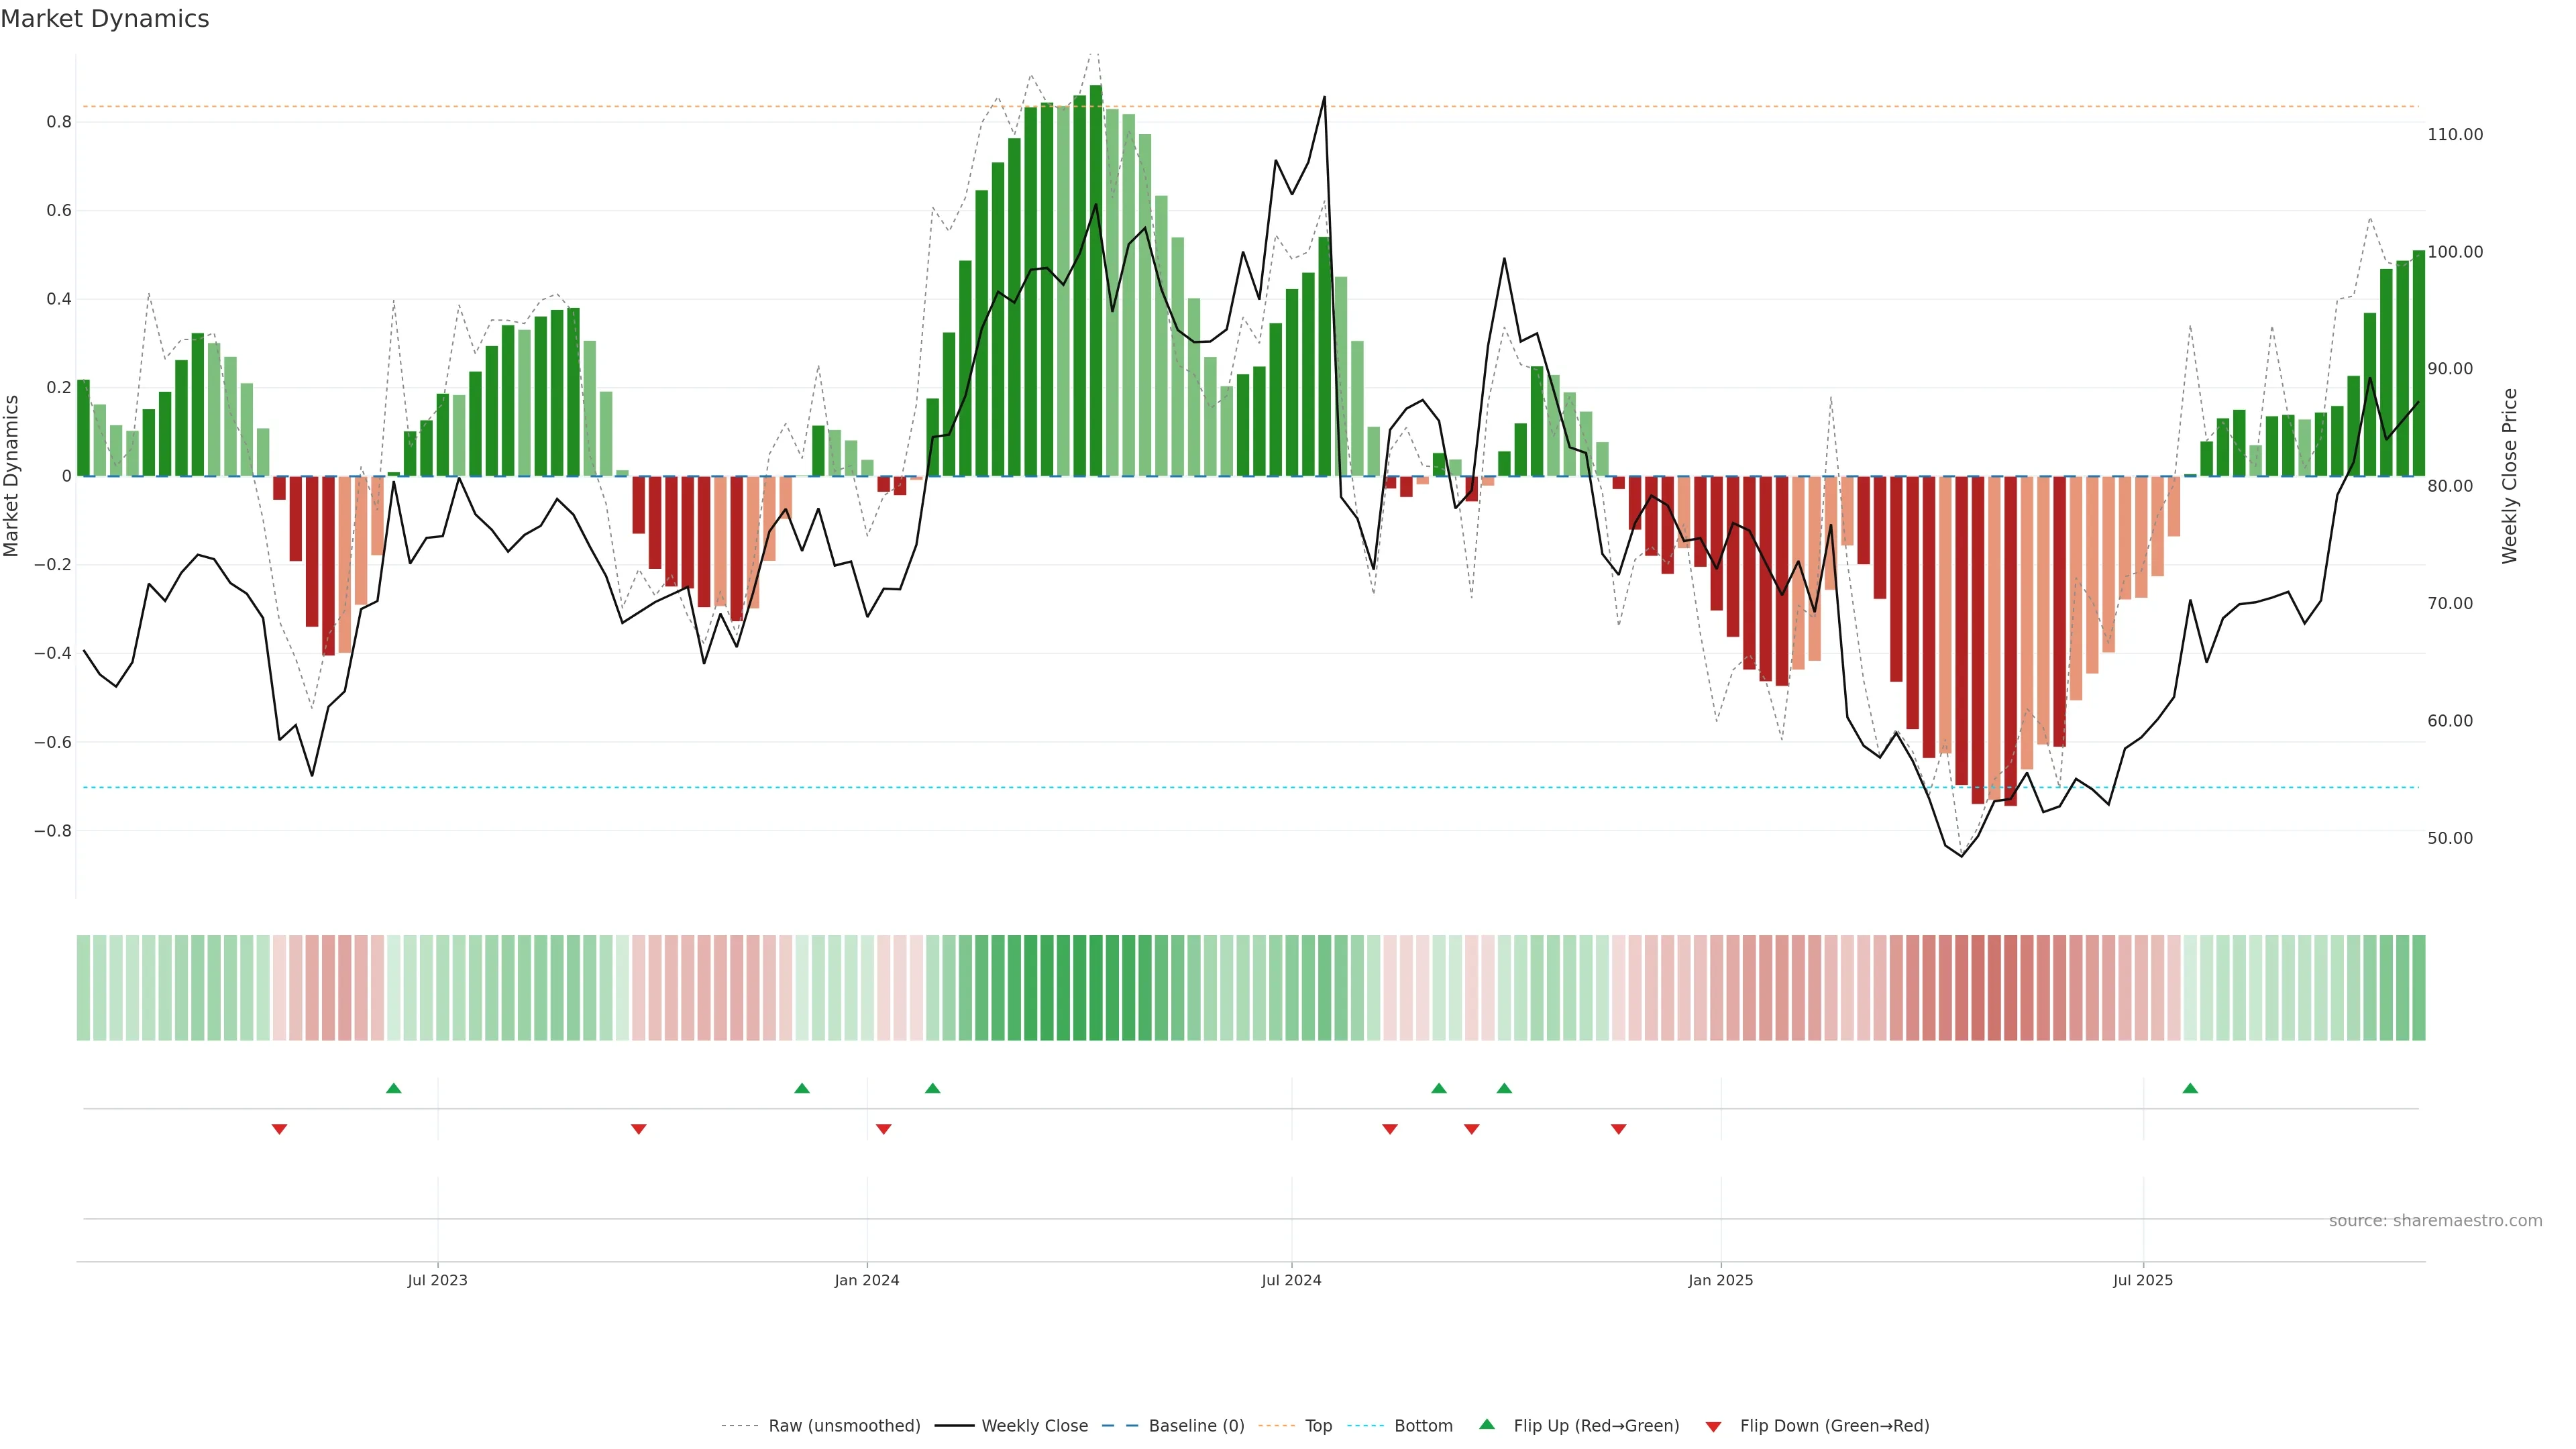Click the last red flip-down marker before Jan 2025

(x=1618, y=1129)
